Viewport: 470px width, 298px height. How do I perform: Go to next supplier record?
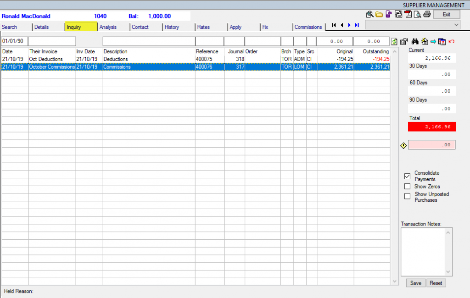tap(349, 25)
